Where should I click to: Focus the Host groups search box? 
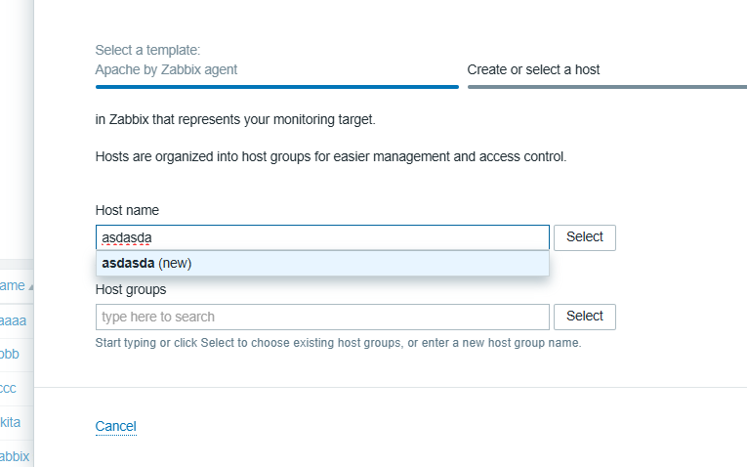322,317
